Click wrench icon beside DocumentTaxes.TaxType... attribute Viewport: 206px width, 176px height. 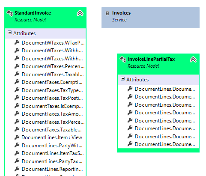tap(17, 90)
